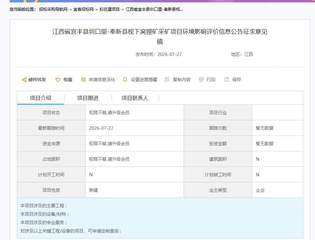315x240 pixels.
Task: Add to favorites via 收藏 text
Action: [68, 80]
